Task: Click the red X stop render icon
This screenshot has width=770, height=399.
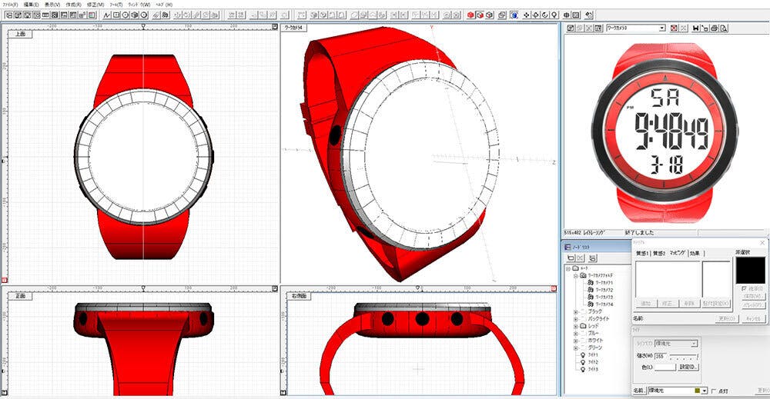Action: pyautogui.click(x=675, y=28)
